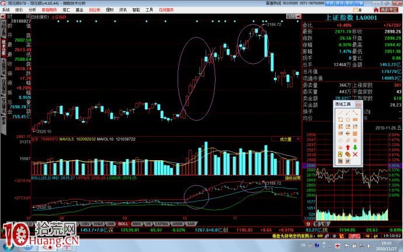Select the fan lines arrow tool
403x252 pixels.
pyautogui.click(x=348, y=133)
